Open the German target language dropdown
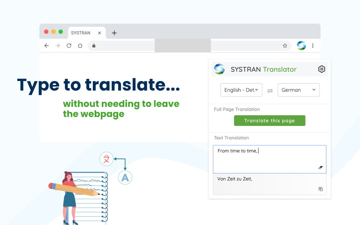Screen dimensions: 360x225 299,90
